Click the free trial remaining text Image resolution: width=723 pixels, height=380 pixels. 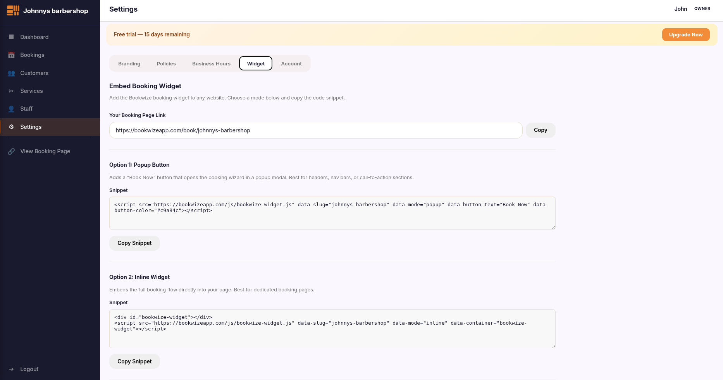click(152, 34)
